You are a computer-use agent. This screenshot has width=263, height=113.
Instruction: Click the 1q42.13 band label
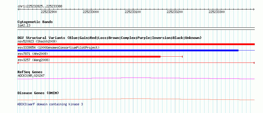click(24, 26)
